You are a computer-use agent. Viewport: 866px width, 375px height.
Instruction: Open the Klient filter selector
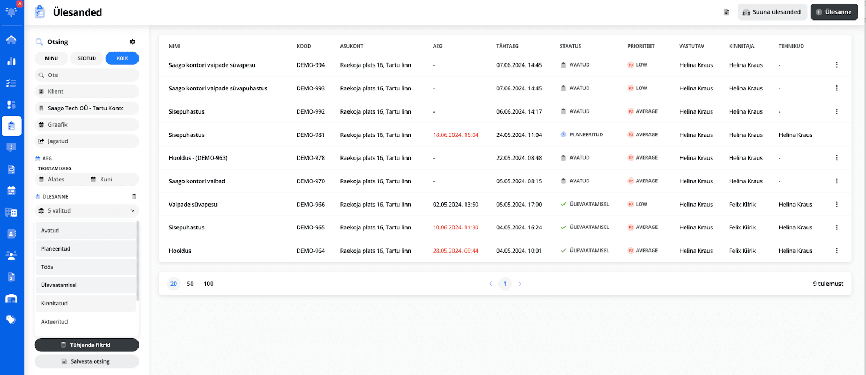point(87,91)
